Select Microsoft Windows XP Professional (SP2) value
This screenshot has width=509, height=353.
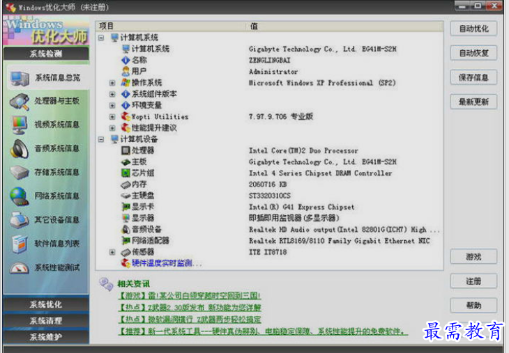[322, 83]
